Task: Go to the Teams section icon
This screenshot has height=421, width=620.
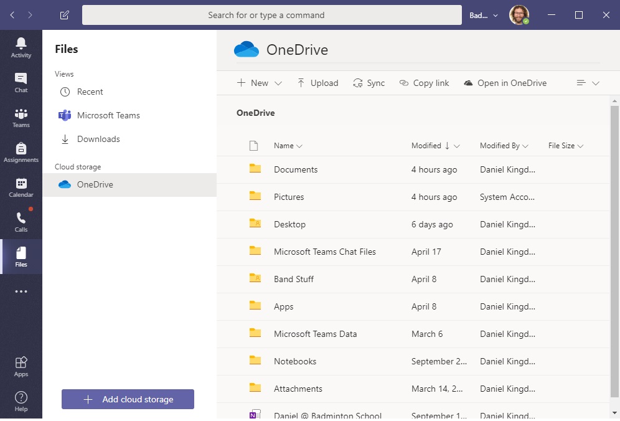Action: 21,117
